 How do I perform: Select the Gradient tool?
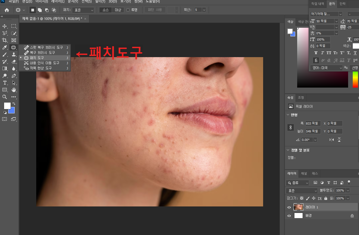click(5, 69)
